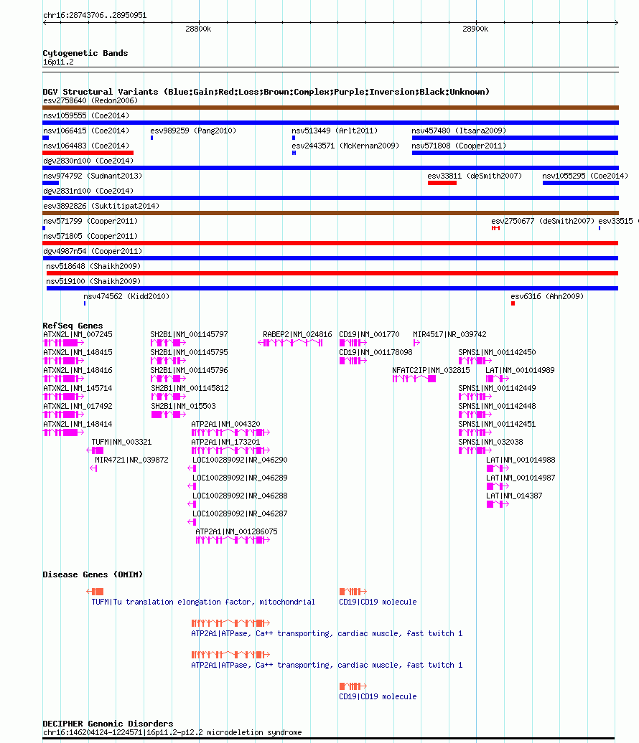Click the nsv474562 (Kidd2010) label

coord(126,297)
